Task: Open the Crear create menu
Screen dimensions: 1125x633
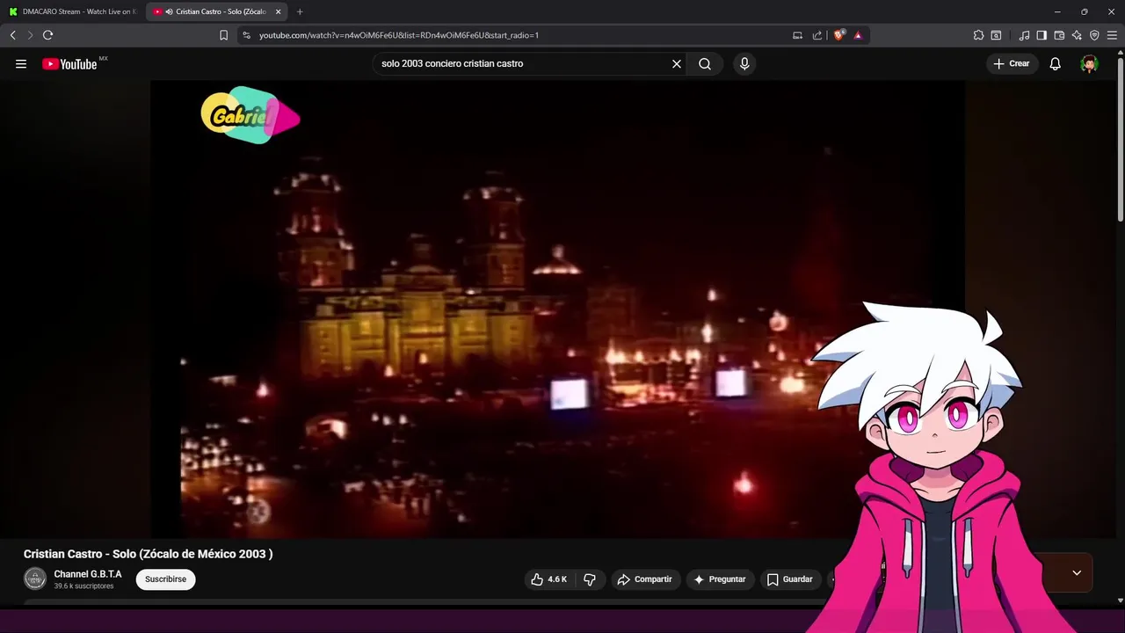Action: [x=1011, y=63]
